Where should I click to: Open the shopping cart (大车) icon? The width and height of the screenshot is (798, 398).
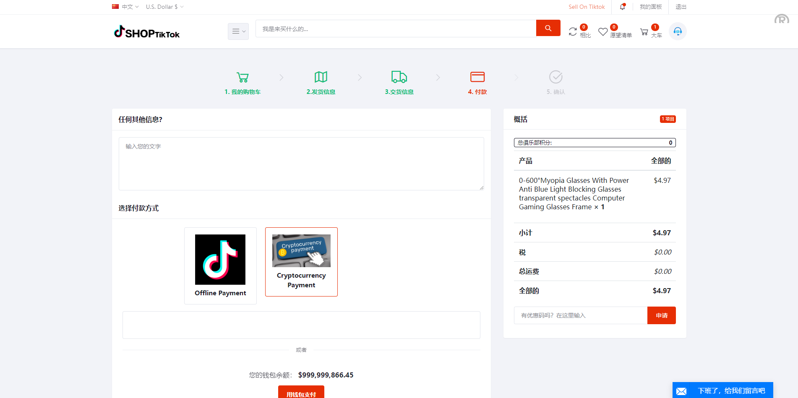pos(644,31)
